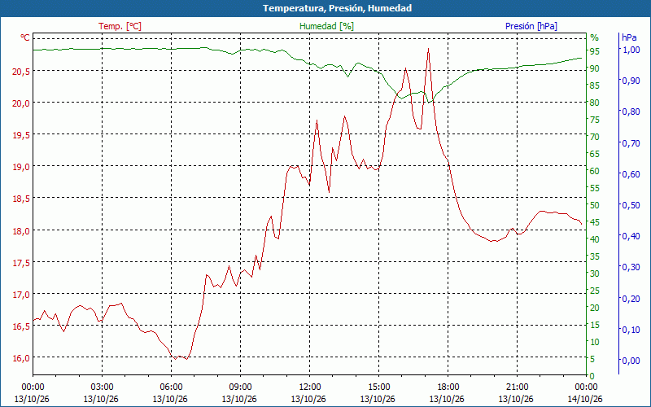651x407 pixels.
Task: Click humidity axis value 55
Action: tap(595, 188)
